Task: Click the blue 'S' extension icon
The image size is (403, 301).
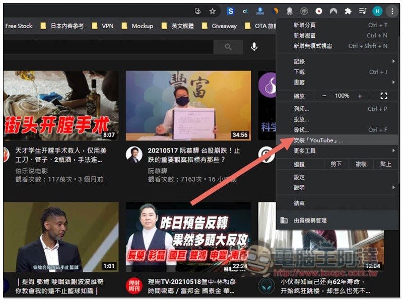Action: pyautogui.click(x=231, y=11)
